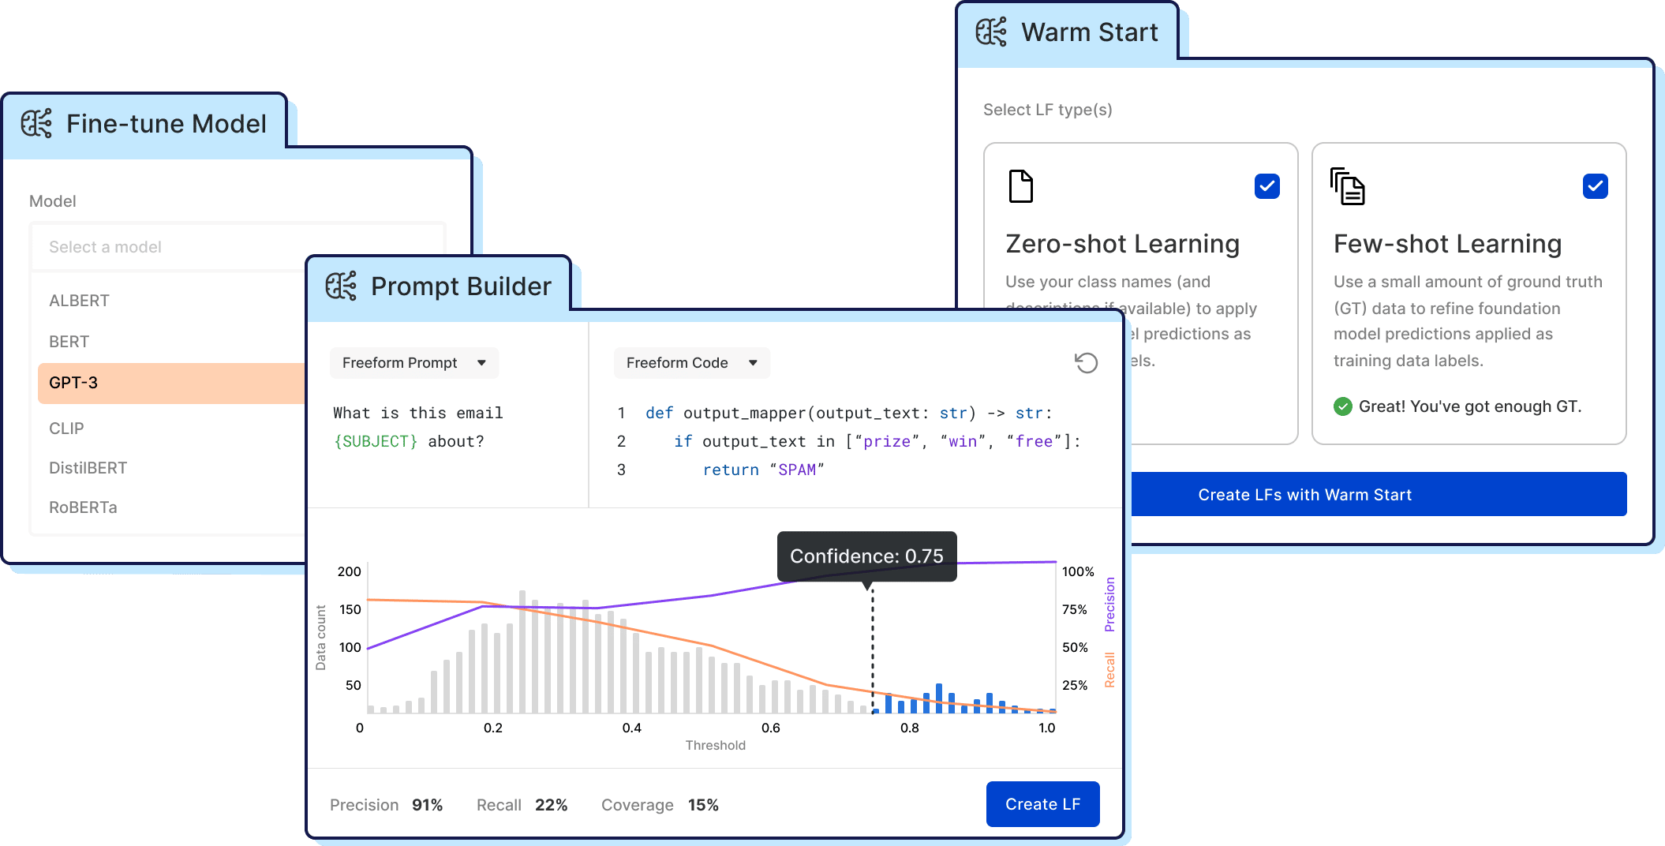The width and height of the screenshot is (1665, 846).
Task: Open the Freeform Code dropdown
Action: click(x=691, y=363)
